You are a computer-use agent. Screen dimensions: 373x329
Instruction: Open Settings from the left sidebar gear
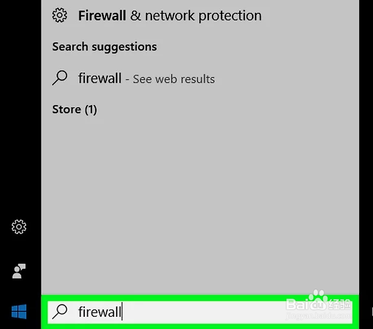pos(19,227)
